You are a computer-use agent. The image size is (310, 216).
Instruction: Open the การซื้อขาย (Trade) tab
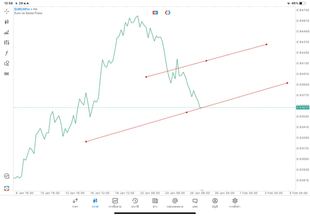coord(115,203)
